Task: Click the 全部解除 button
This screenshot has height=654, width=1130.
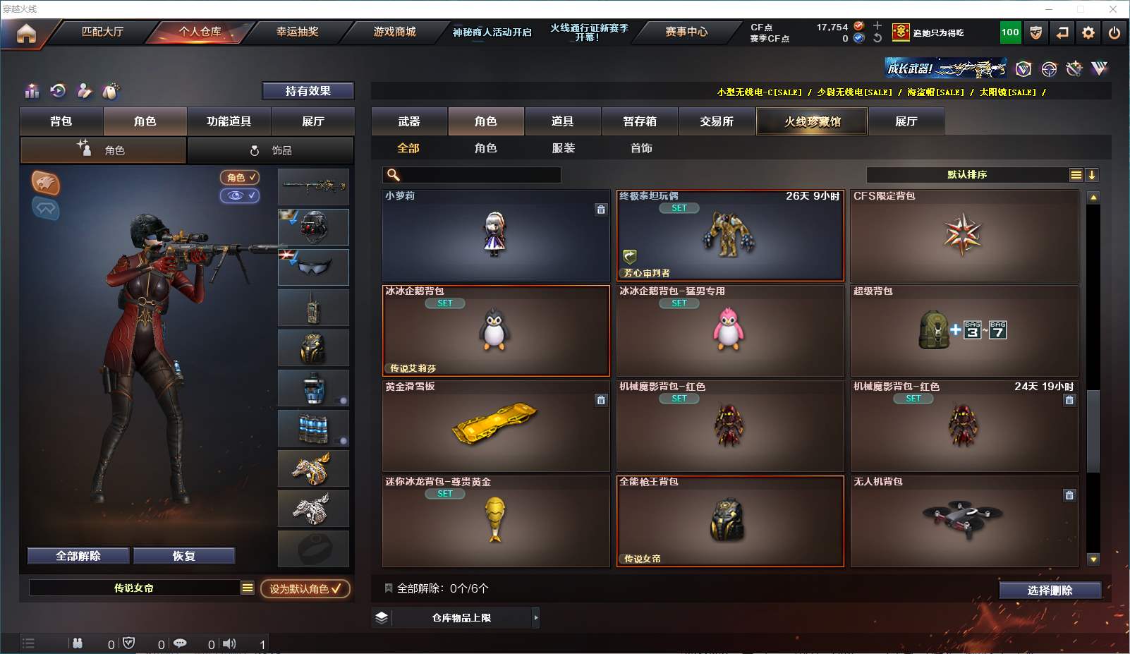Action: [x=78, y=556]
